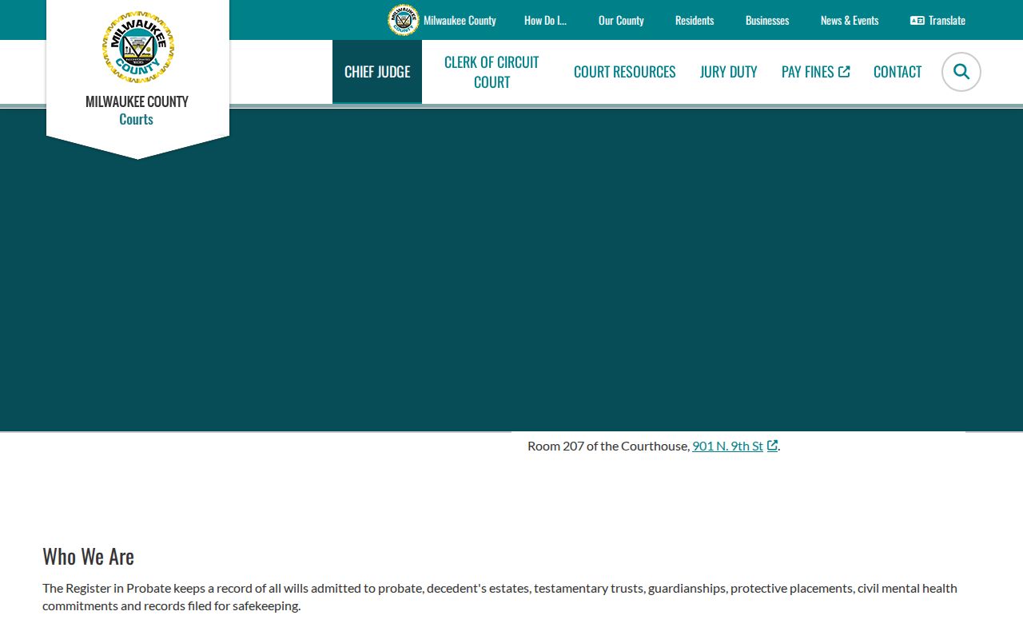
Task: Open the Jury Duty menu item
Action: click(x=729, y=72)
